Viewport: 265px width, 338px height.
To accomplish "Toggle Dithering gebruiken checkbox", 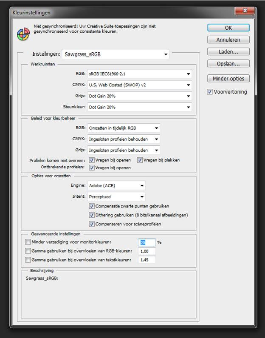I will coord(92,215).
